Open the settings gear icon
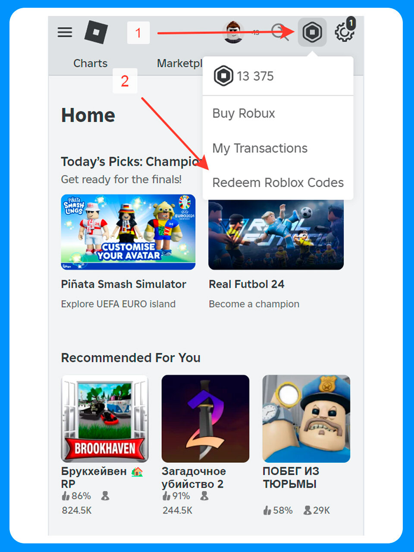414x552 pixels. coord(344,32)
